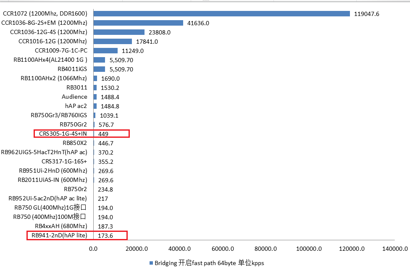Screen dimensions: 410x268
Task: Click the CCR1036-12G-4S bar
Action: 119,32
